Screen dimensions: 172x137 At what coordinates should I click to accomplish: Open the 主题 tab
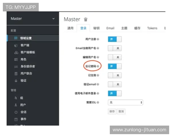click(x=124, y=28)
